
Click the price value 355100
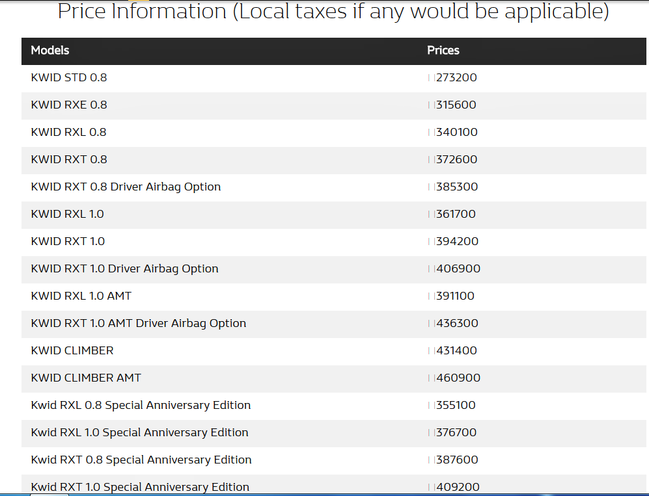click(x=456, y=404)
